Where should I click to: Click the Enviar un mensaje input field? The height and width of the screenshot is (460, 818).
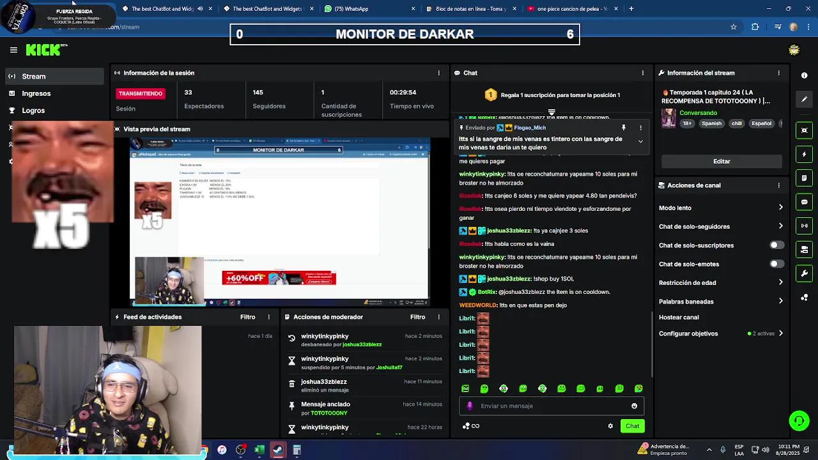click(552, 406)
